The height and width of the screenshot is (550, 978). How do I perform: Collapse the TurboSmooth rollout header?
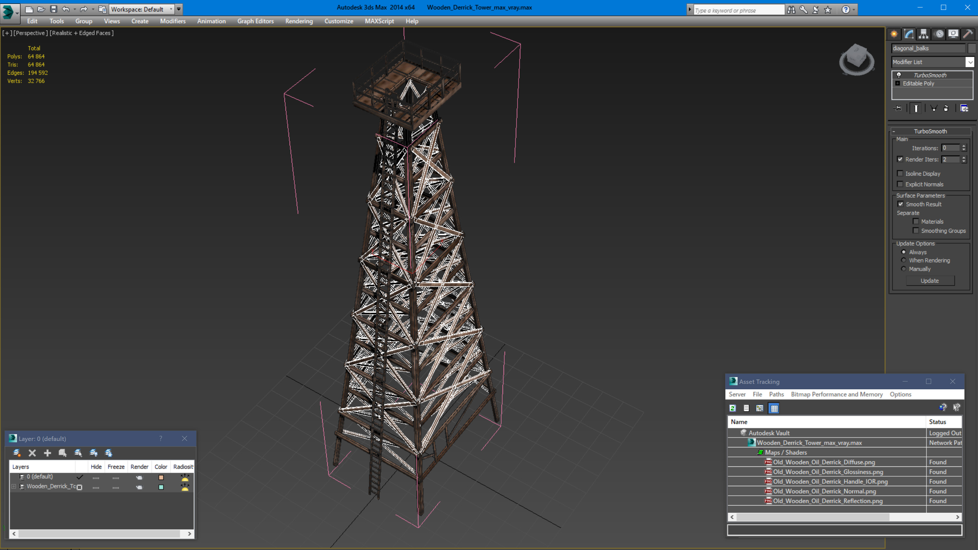(x=930, y=131)
